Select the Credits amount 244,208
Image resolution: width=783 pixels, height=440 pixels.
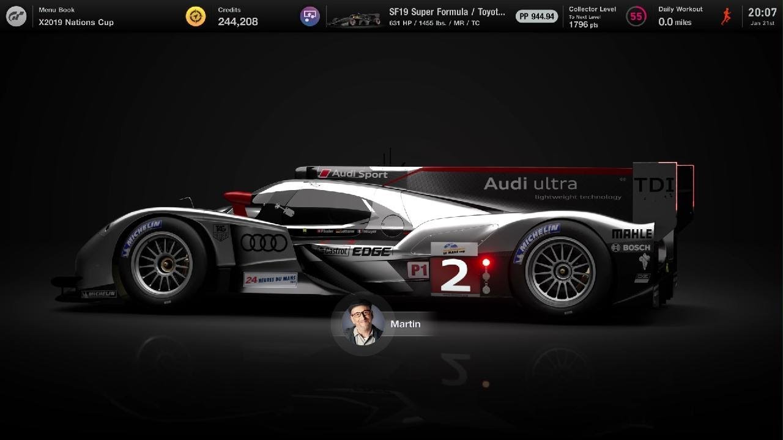tap(238, 21)
